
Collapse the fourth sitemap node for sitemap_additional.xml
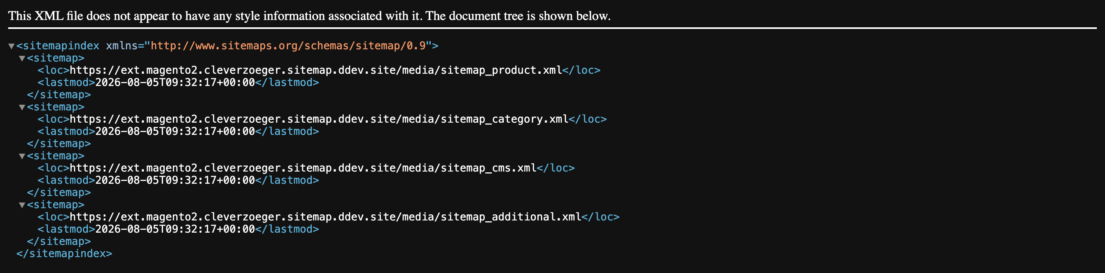(x=22, y=205)
